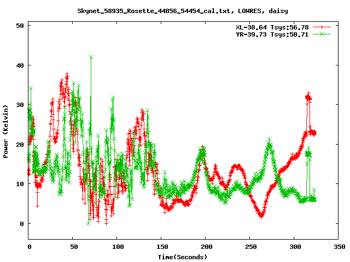The width and height of the screenshot is (350, 262).
Task: Click the y-axis tick label '10'
Action: click(x=20, y=184)
